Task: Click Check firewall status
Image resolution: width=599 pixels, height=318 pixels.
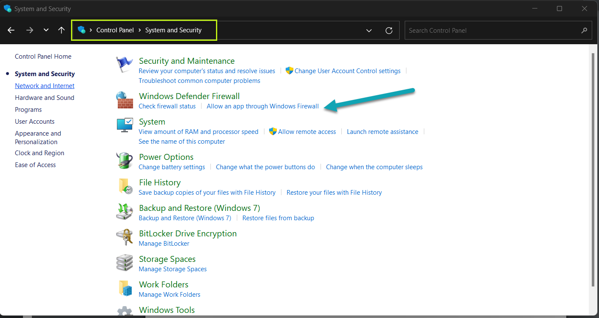Action: point(167,106)
